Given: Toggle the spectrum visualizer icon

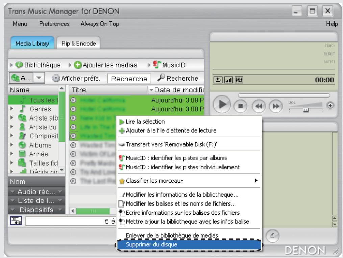Looking at the screenshot, I should point(228,80).
